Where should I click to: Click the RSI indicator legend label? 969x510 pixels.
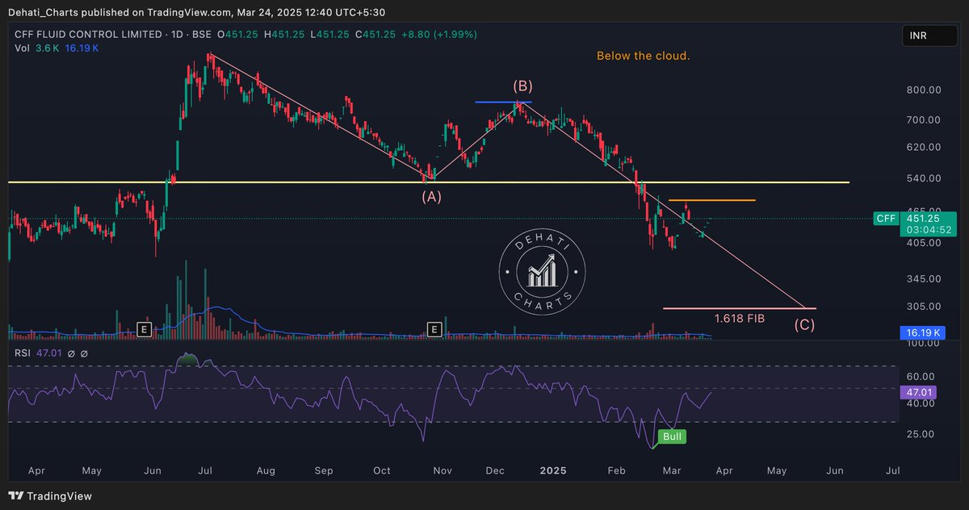[23, 353]
